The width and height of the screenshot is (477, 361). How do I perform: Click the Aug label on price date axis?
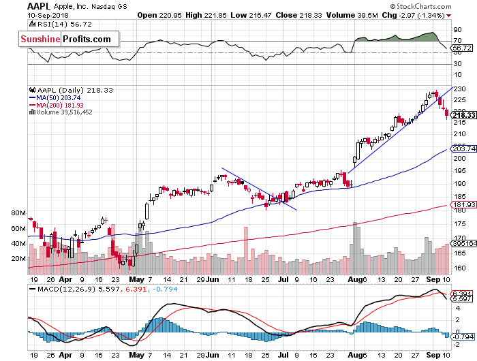(355, 279)
